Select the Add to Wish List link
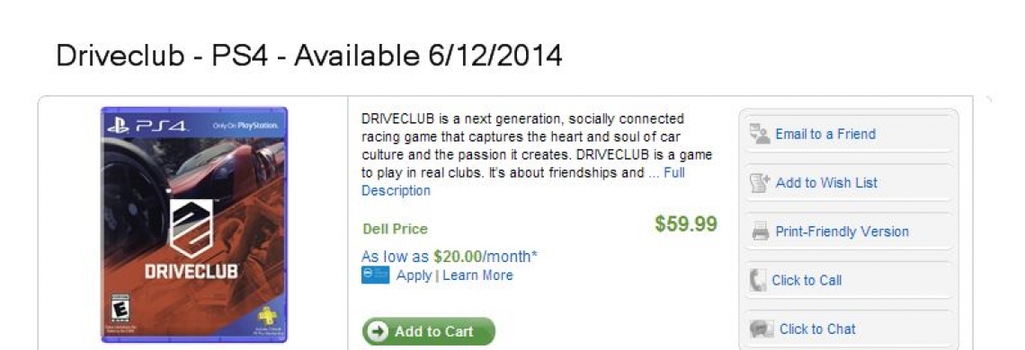Image resolution: width=1025 pixels, height=350 pixels. point(826,183)
